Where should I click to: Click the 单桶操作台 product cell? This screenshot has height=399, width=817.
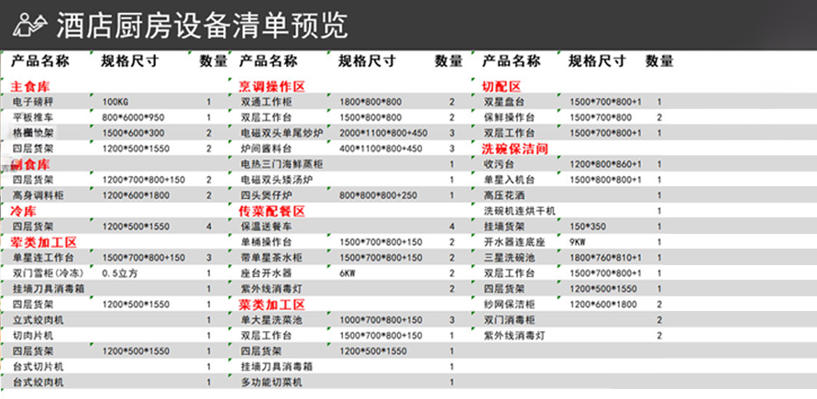[266, 242]
